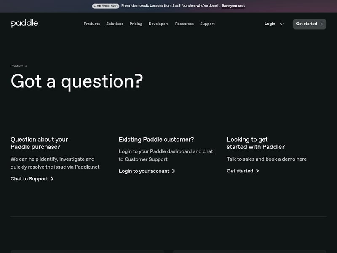The image size is (337, 253).
Task: Expand the Login dropdown chevron
Action: [281, 24]
